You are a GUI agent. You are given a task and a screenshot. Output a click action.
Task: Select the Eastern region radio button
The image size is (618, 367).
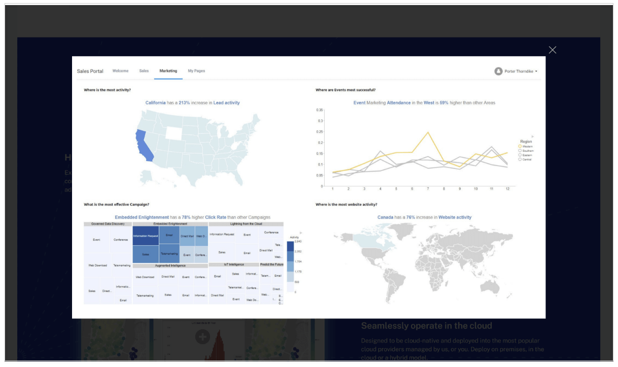click(x=520, y=155)
